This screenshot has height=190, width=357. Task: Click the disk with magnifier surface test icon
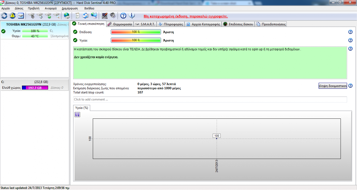(x=56, y=15)
